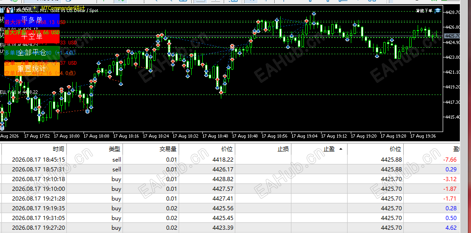This screenshot has width=471, height=233.
Task: Select the order row dated 2026.08.17 18:45:15
Action: [230, 159]
